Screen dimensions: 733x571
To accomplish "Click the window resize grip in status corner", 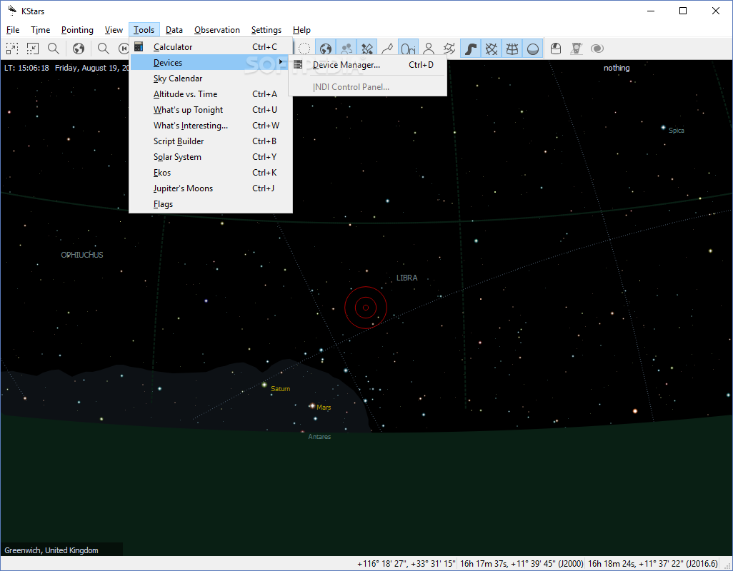I will pos(727,565).
